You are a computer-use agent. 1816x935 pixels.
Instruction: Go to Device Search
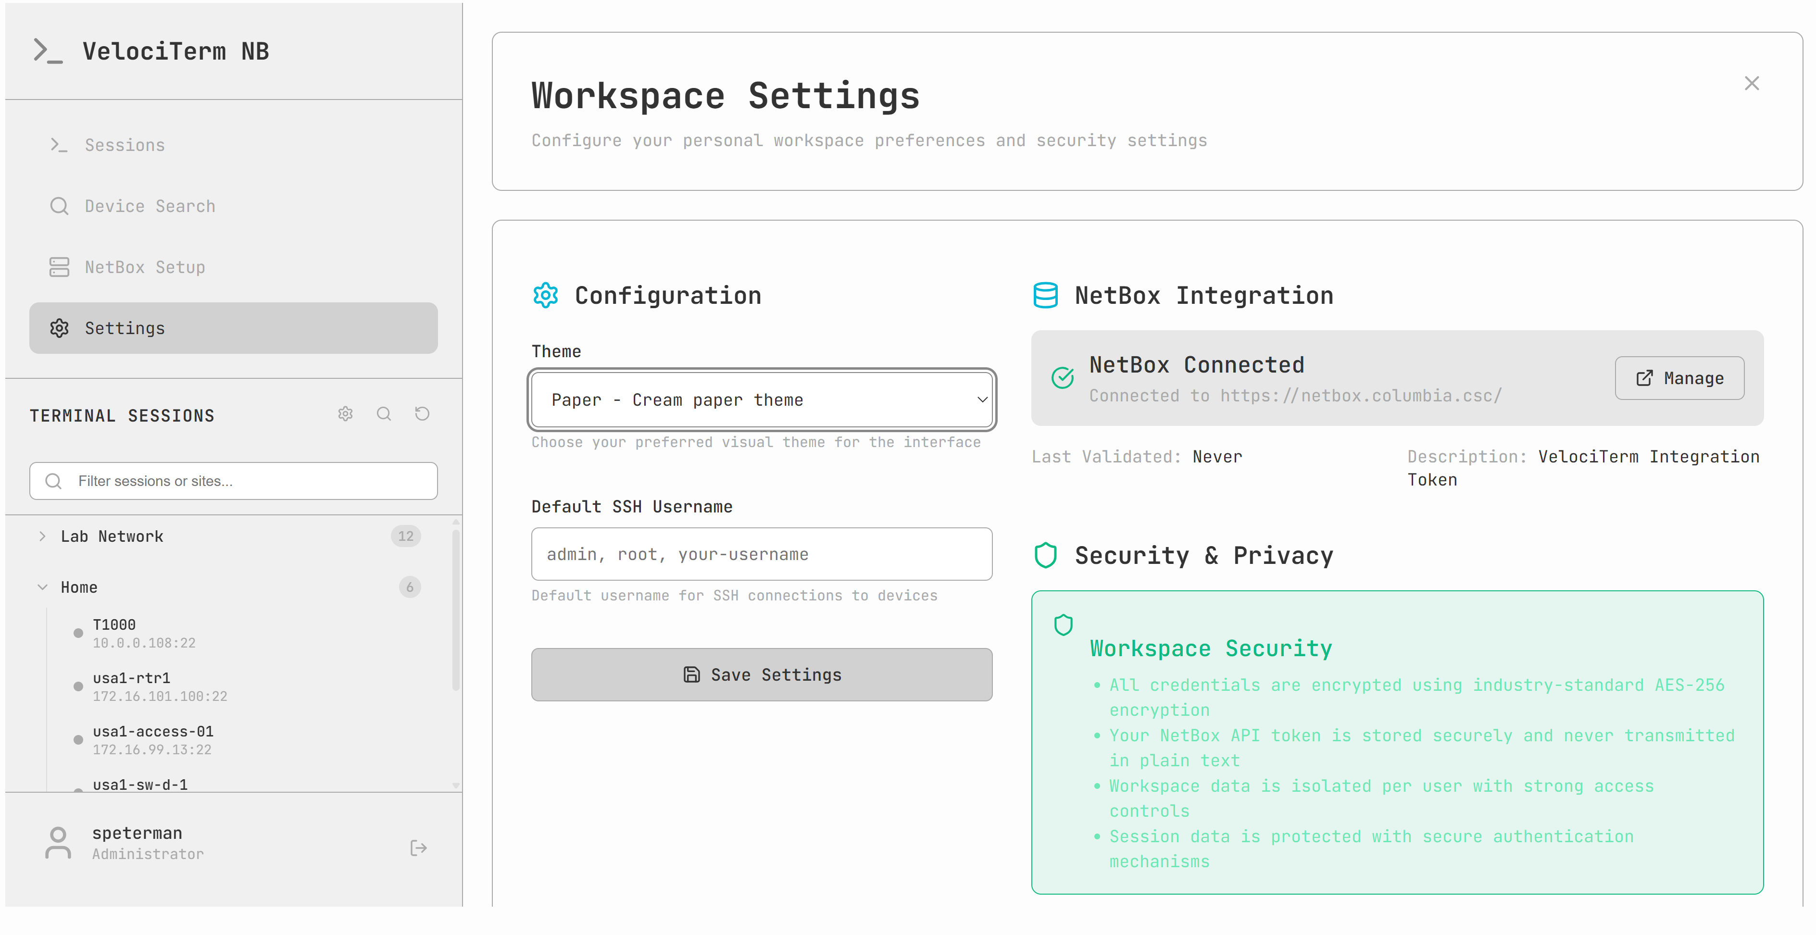click(x=150, y=206)
